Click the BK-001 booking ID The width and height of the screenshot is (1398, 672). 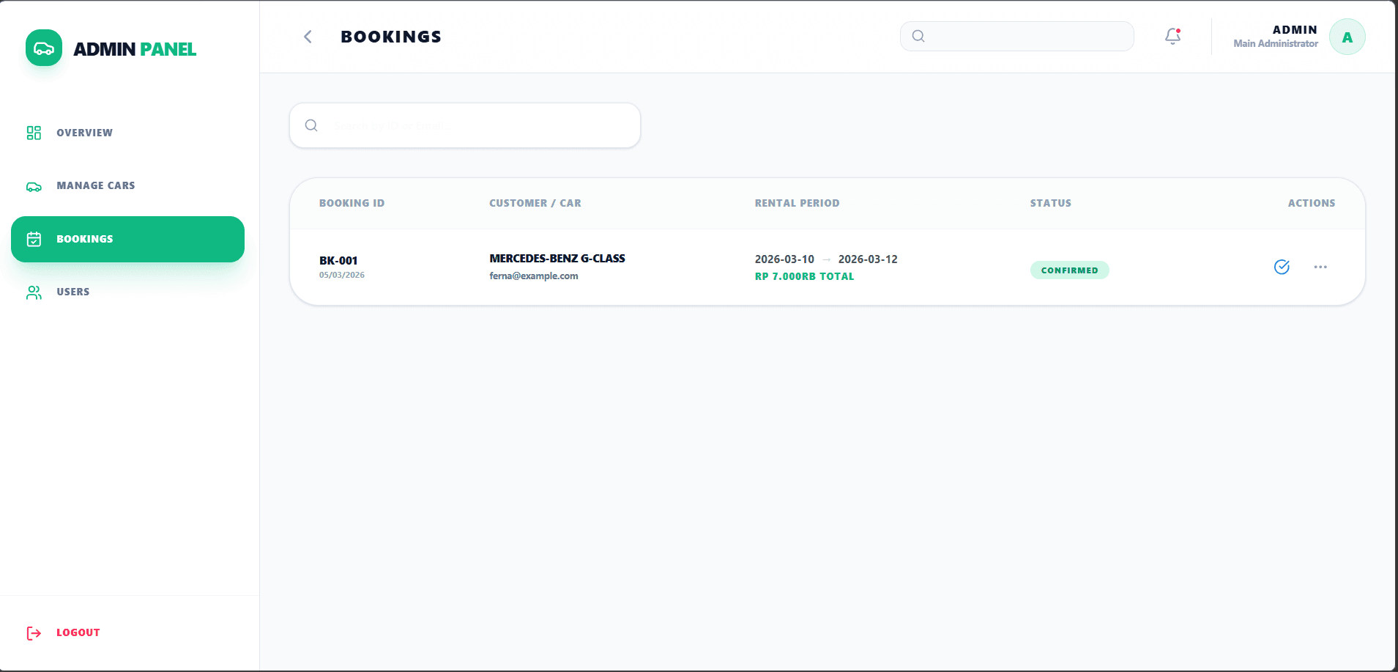[338, 260]
